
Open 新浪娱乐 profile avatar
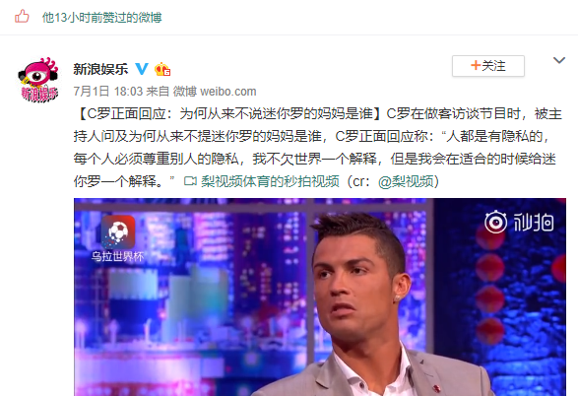tap(38, 80)
